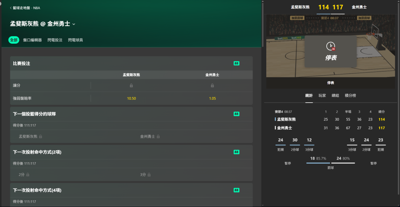The height and width of the screenshot is (207, 400).
Task: Open the 統計 tab
Action: click(x=309, y=96)
